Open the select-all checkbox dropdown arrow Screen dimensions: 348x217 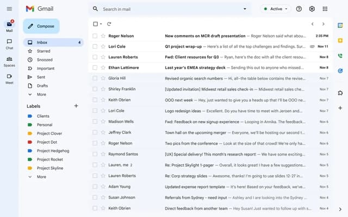pos(101,24)
